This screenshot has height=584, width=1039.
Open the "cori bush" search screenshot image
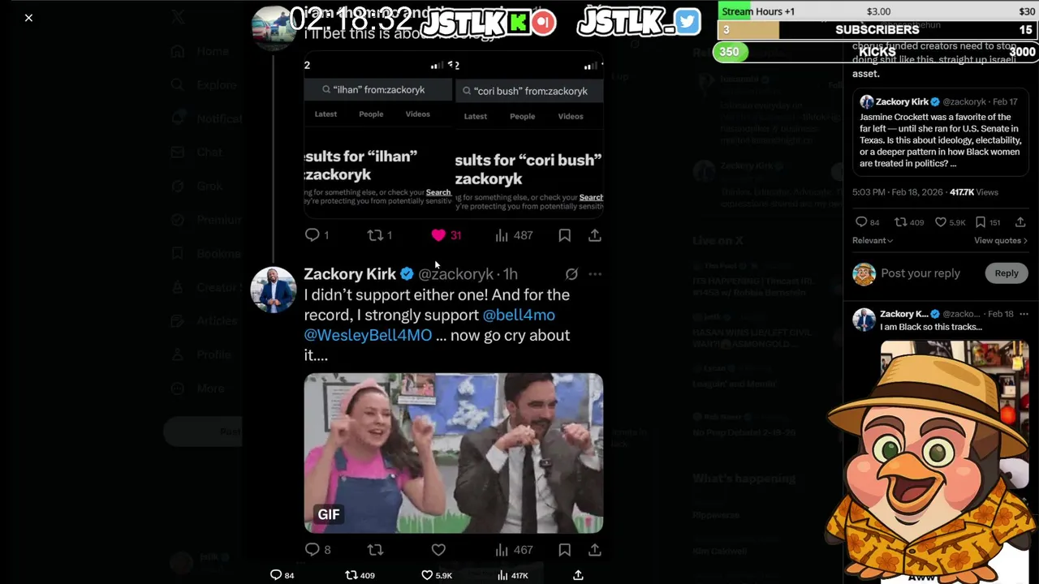[529, 134]
